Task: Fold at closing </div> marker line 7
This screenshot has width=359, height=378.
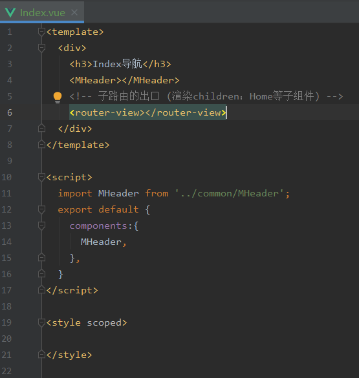Action: point(41,129)
